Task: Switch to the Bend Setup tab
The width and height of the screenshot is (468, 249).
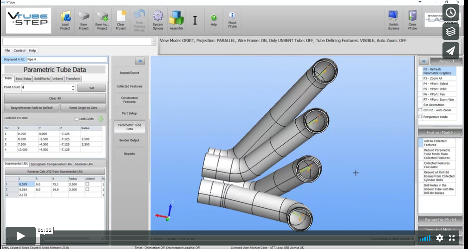Action: pyautogui.click(x=24, y=78)
